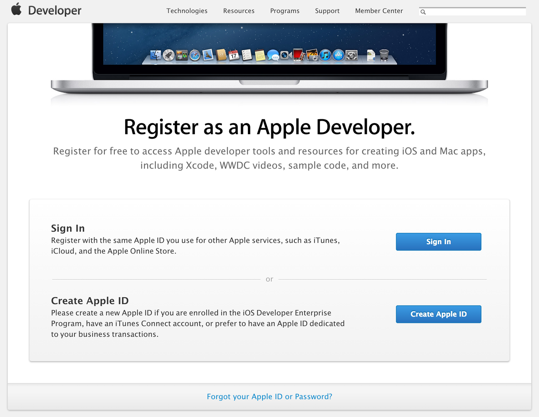Click the Contacts address book icon
Screen dimensions: 539x417
coord(221,55)
